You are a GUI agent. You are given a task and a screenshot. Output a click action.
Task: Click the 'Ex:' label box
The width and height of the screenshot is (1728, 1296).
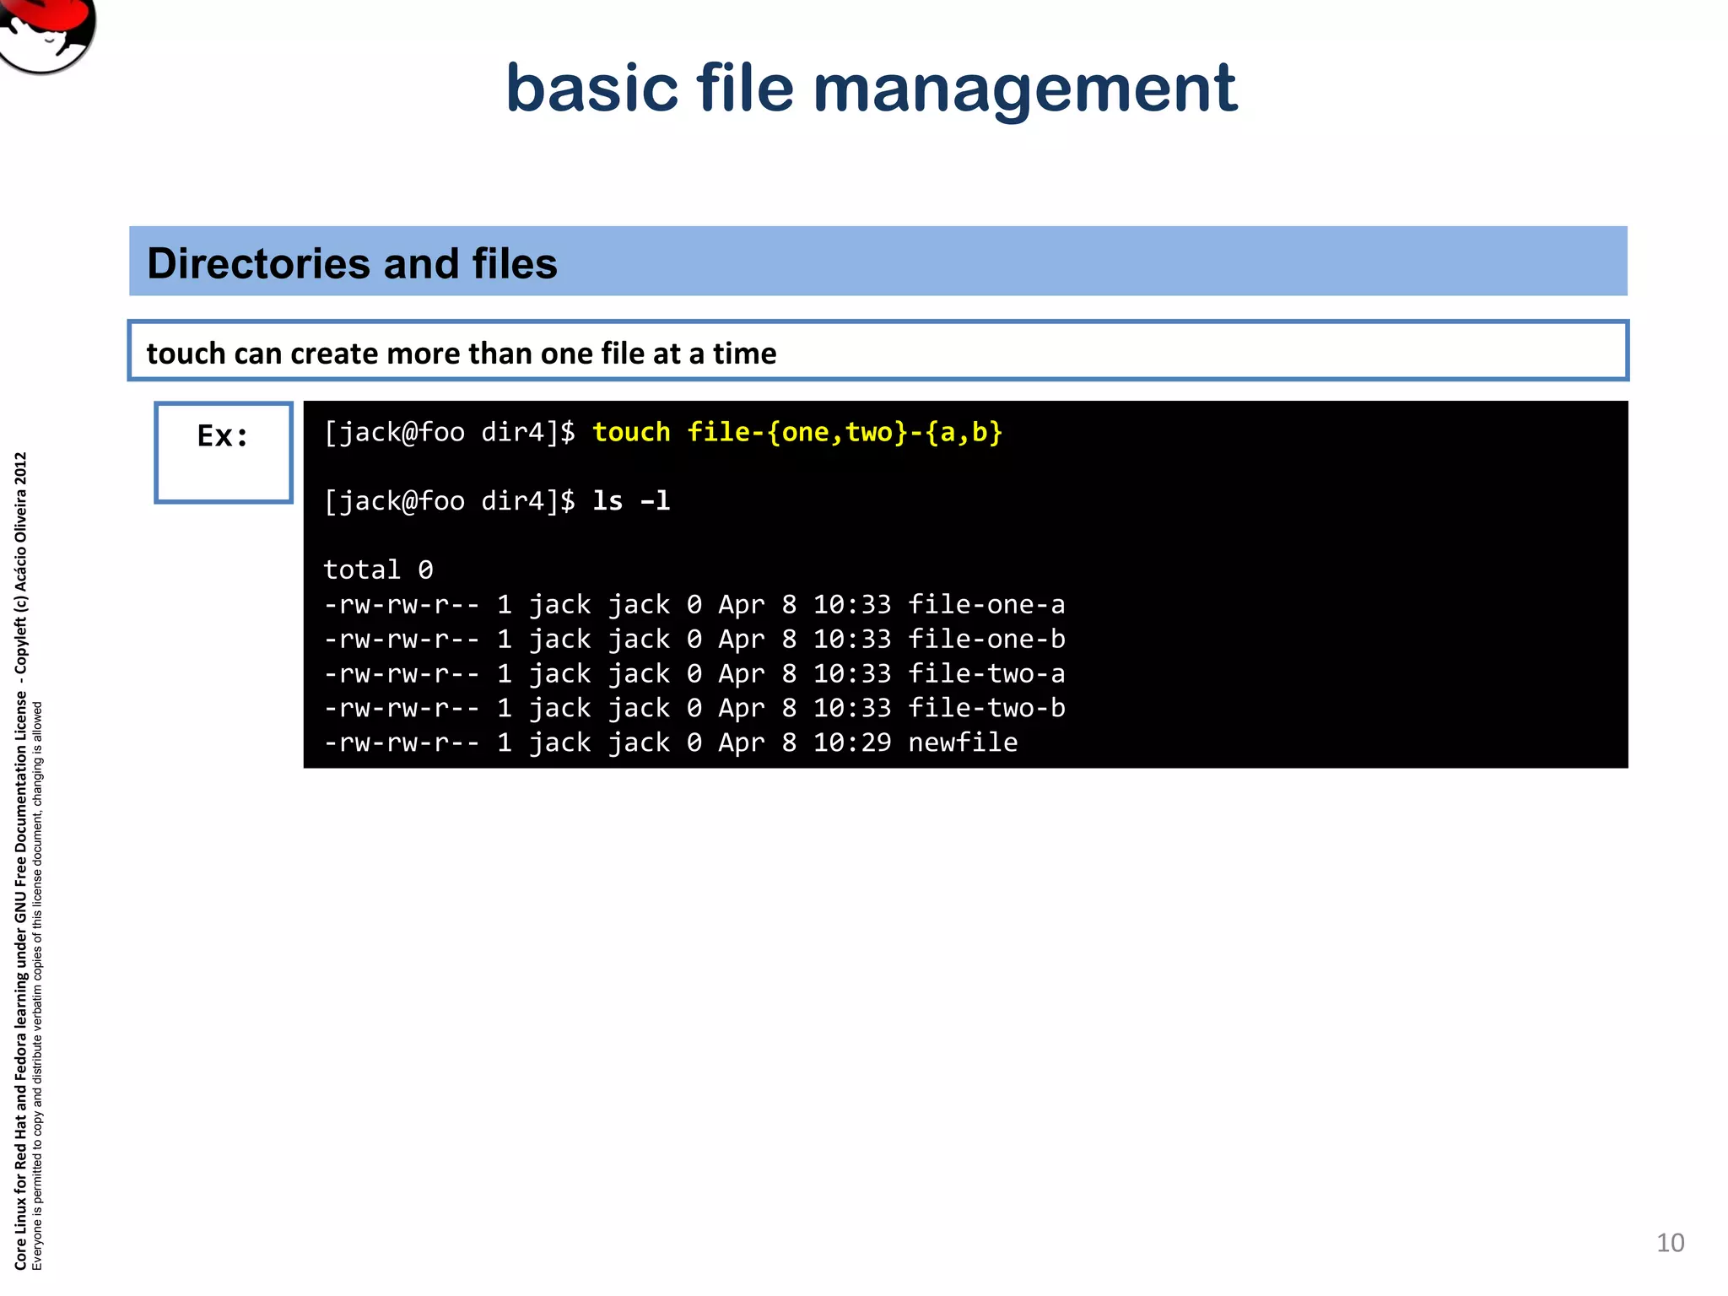(x=224, y=452)
